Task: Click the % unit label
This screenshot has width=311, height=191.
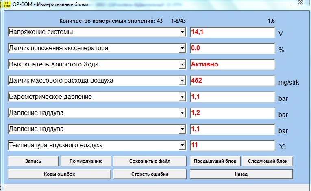Action: point(281,50)
